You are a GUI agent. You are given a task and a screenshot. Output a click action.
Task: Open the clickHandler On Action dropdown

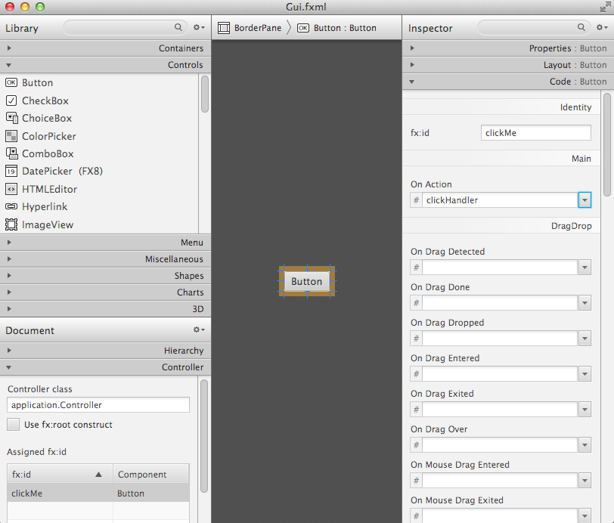tap(584, 200)
